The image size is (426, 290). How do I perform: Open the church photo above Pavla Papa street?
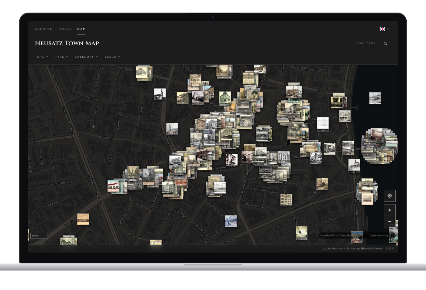[172, 129]
